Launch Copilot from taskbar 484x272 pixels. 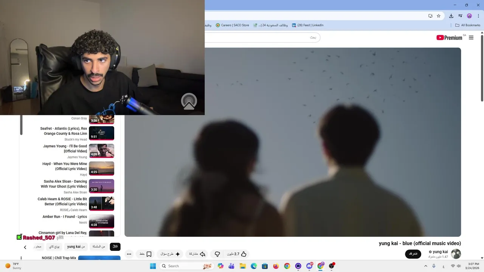220,266
